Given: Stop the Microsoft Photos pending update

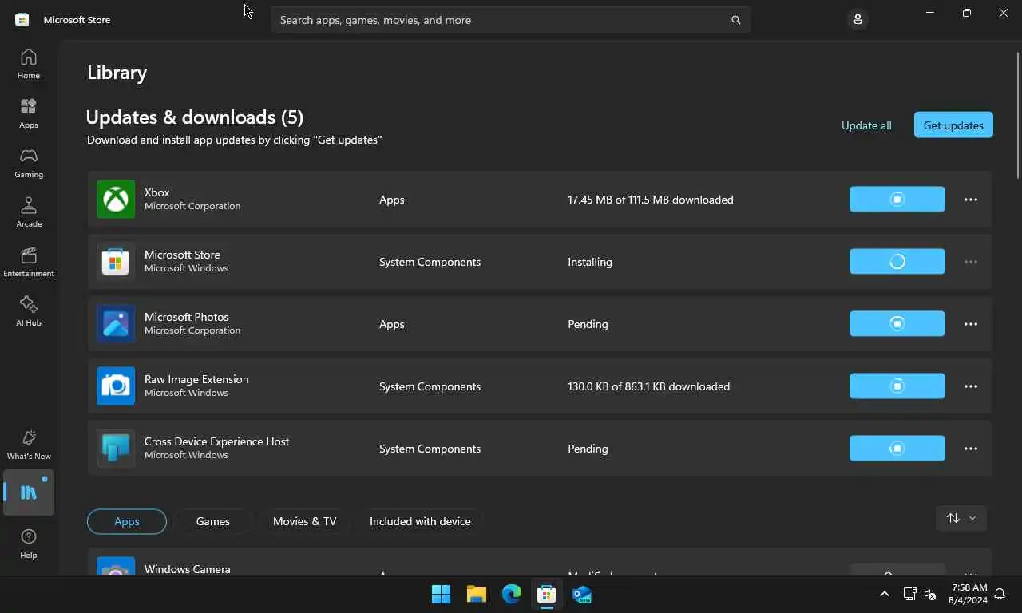Looking at the screenshot, I should click(x=897, y=324).
